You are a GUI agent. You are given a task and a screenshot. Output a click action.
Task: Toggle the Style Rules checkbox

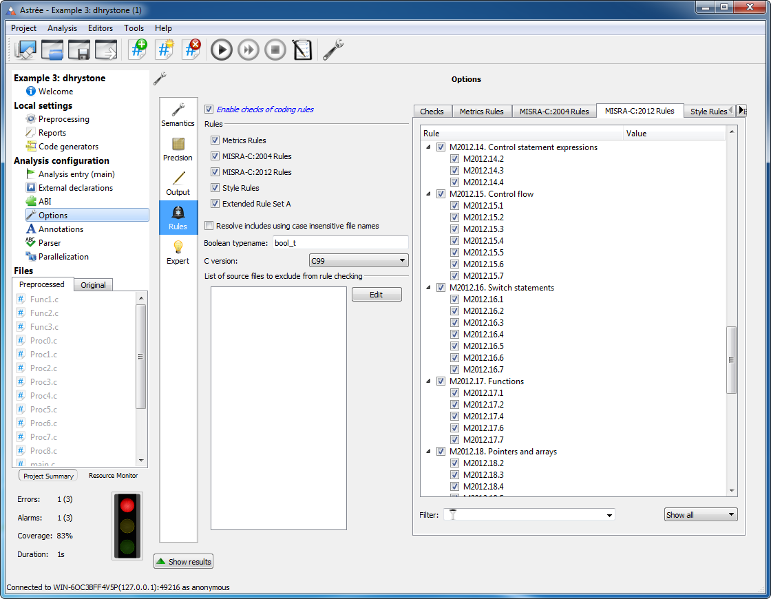(x=215, y=187)
